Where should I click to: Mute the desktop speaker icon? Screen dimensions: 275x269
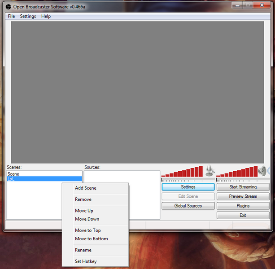pyautogui.click(x=264, y=171)
